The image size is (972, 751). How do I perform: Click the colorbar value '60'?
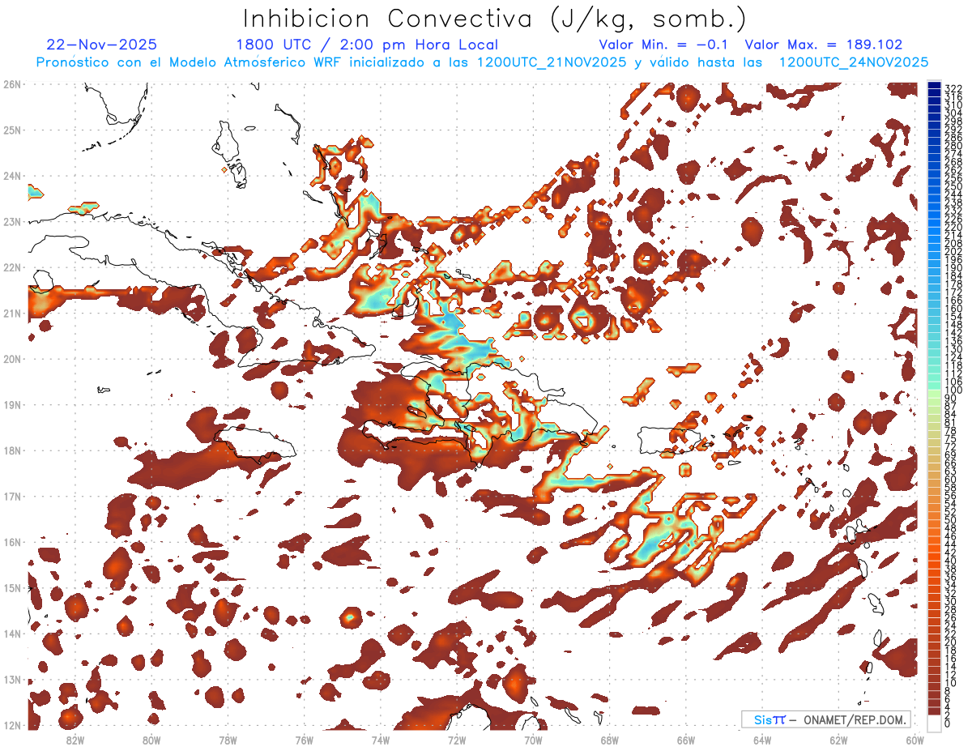[950, 480]
